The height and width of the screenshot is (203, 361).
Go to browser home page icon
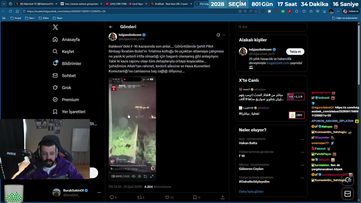(x=17, y=11)
